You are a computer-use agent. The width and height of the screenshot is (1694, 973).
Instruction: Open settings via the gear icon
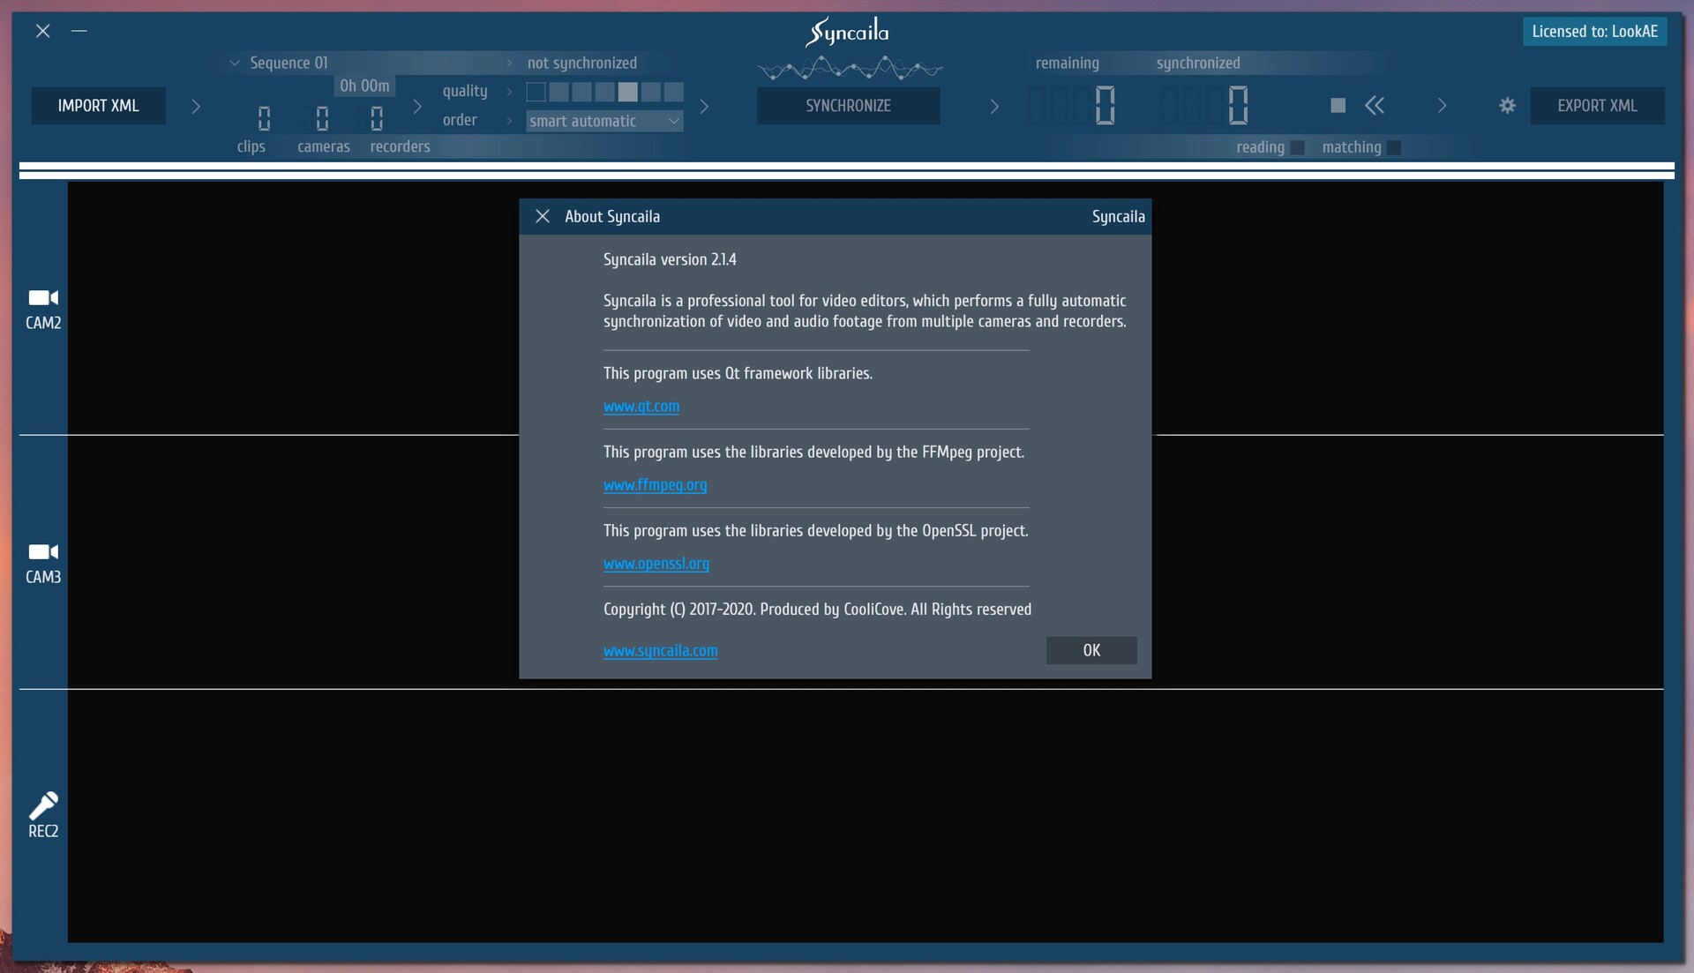point(1507,106)
